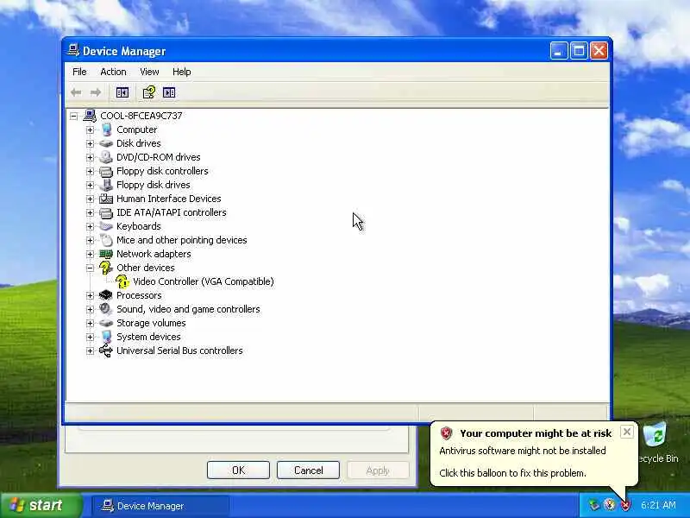Image resolution: width=690 pixels, height=518 pixels.
Task: Click the DVD/CD-ROM drives disc icon
Action: click(106, 157)
